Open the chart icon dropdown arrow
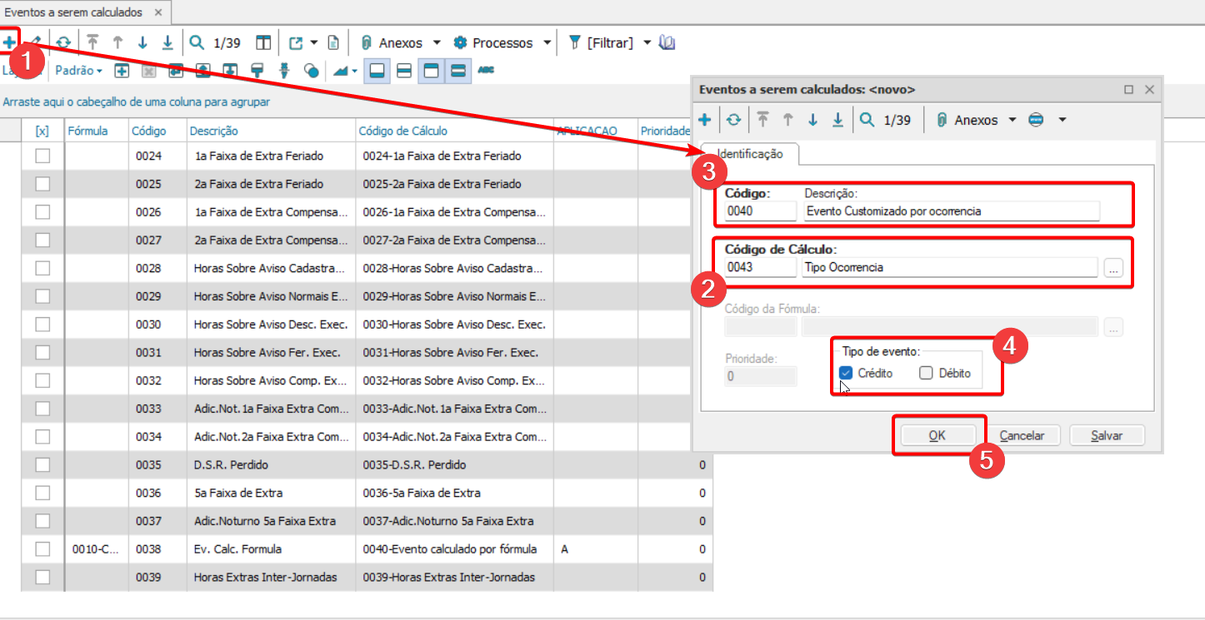1205x620 pixels. click(354, 71)
